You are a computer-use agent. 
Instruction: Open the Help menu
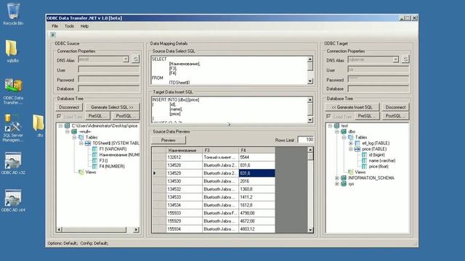click(x=84, y=26)
